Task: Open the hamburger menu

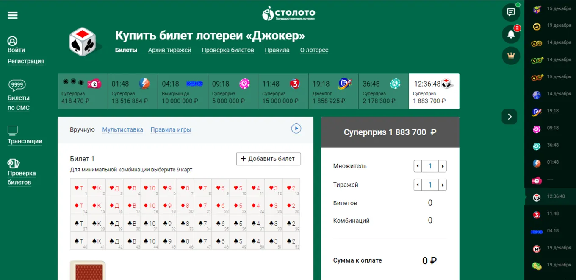Action: click(13, 15)
